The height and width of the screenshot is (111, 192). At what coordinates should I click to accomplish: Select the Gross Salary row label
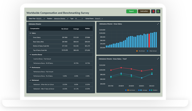click(x=37, y=38)
